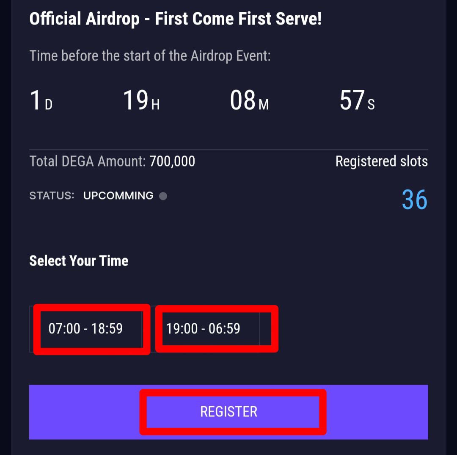Select the 07:00 - 18:59 time slot

coord(85,329)
